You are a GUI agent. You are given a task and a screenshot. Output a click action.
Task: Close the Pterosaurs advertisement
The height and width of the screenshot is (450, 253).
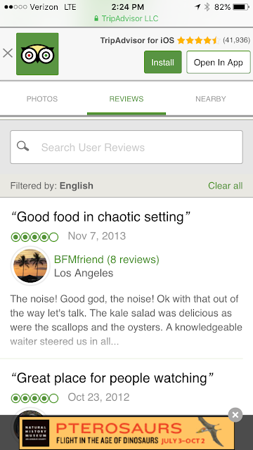(x=235, y=415)
